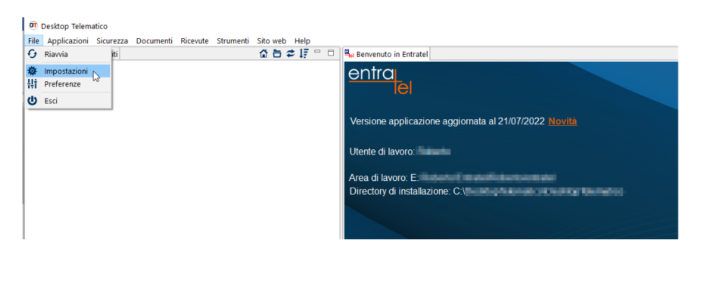
Task: Open the Applicazioni menu
Action: click(68, 41)
